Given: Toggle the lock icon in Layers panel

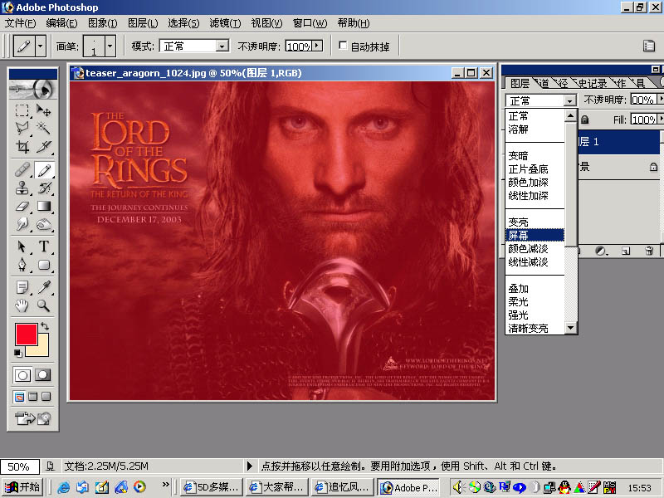Looking at the screenshot, I should pos(585,120).
